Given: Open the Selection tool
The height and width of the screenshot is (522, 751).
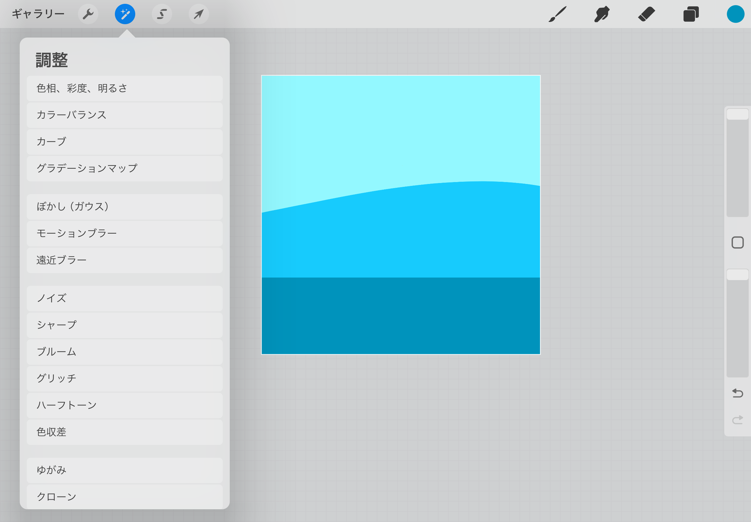Looking at the screenshot, I should click(x=162, y=14).
